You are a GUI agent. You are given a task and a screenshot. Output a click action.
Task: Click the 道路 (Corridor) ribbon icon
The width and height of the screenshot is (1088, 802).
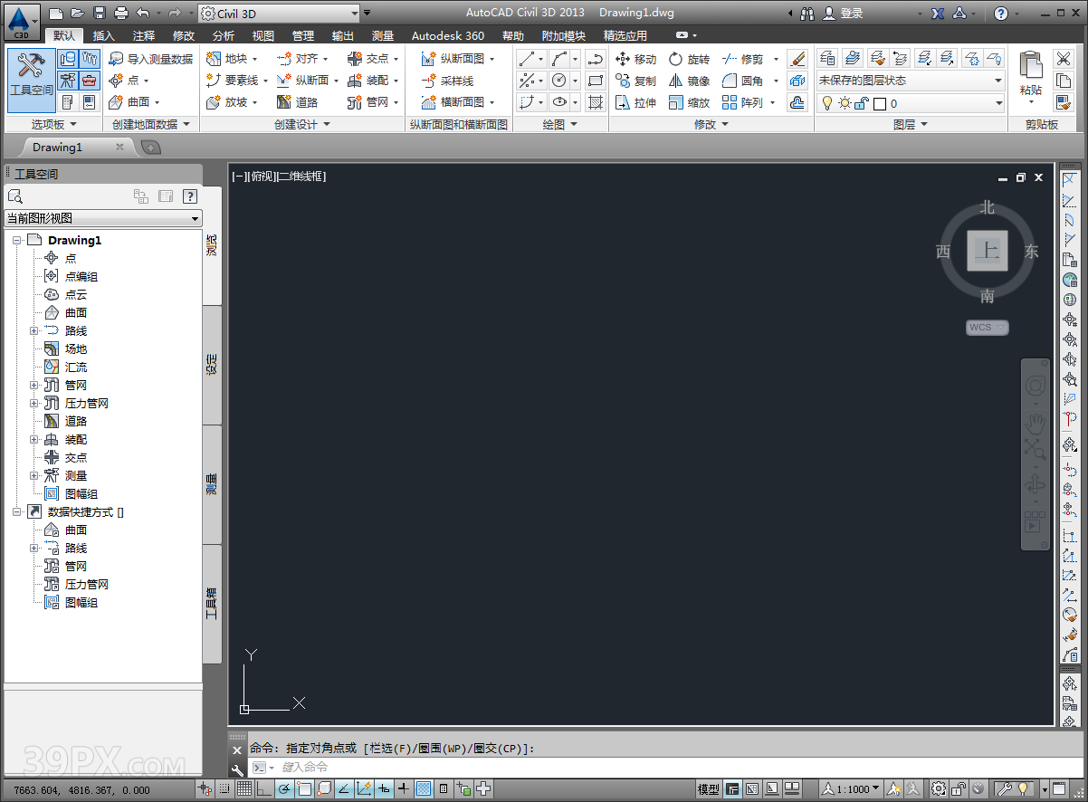pyautogui.click(x=284, y=102)
